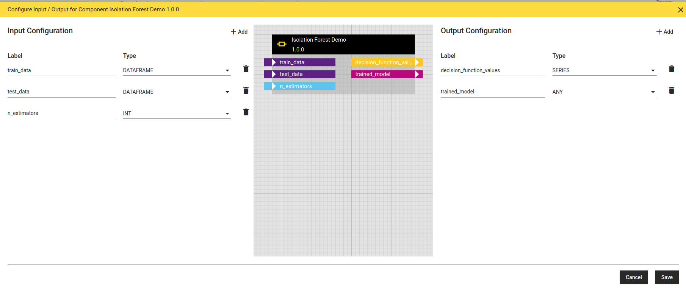This screenshot has width=686, height=289.
Task: Add a new input row
Action: 239,32
